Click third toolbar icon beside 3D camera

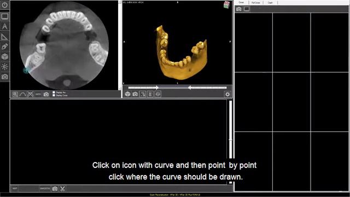[x=143, y=94]
